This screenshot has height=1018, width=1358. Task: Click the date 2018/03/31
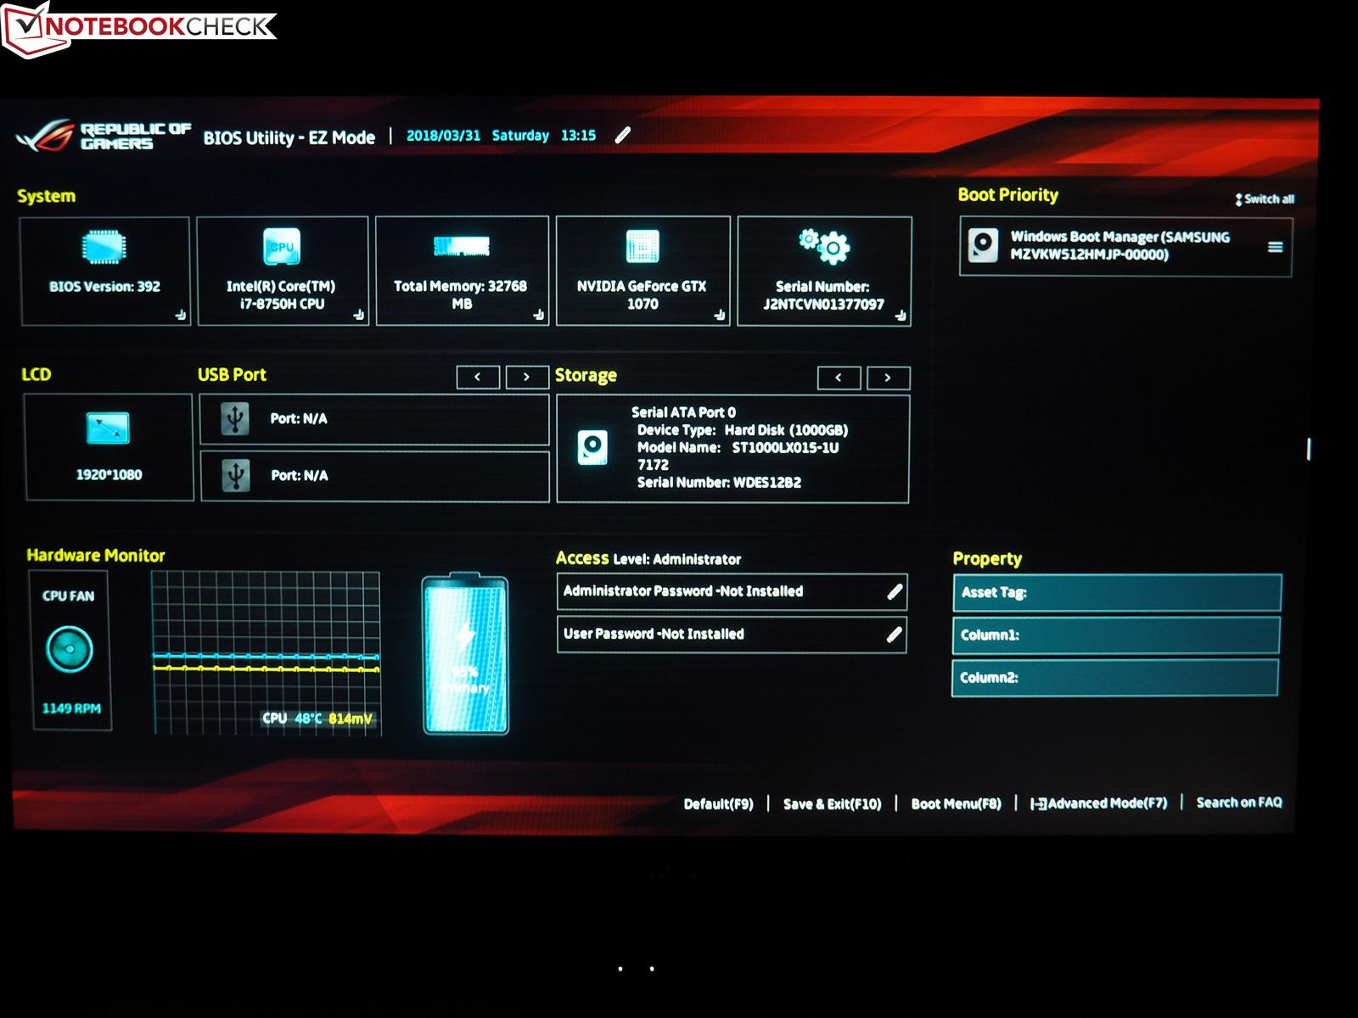pyautogui.click(x=443, y=136)
